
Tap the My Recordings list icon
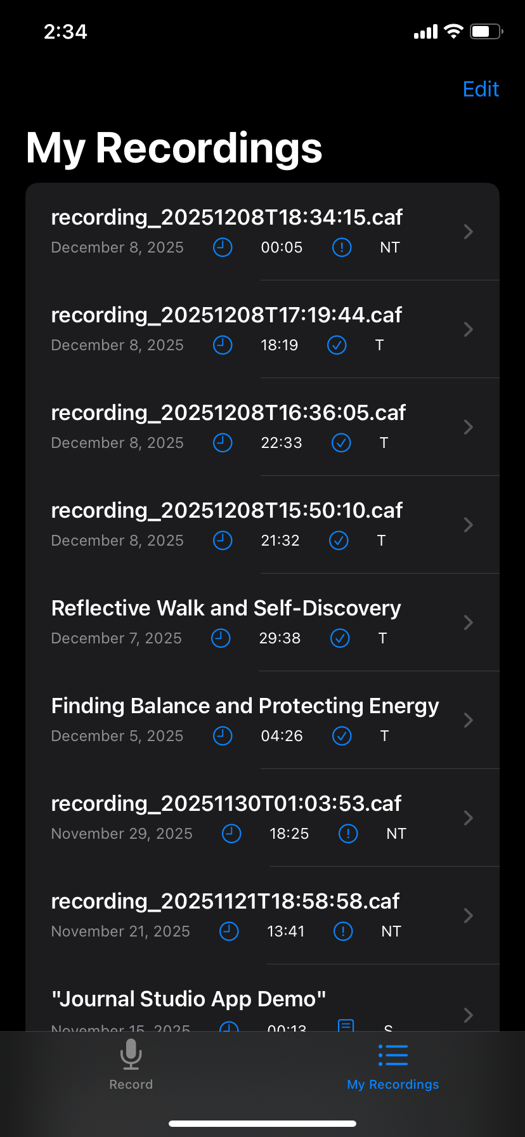point(393,1055)
